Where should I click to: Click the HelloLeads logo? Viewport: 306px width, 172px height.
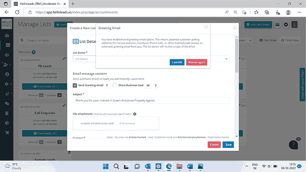(7, 24)
